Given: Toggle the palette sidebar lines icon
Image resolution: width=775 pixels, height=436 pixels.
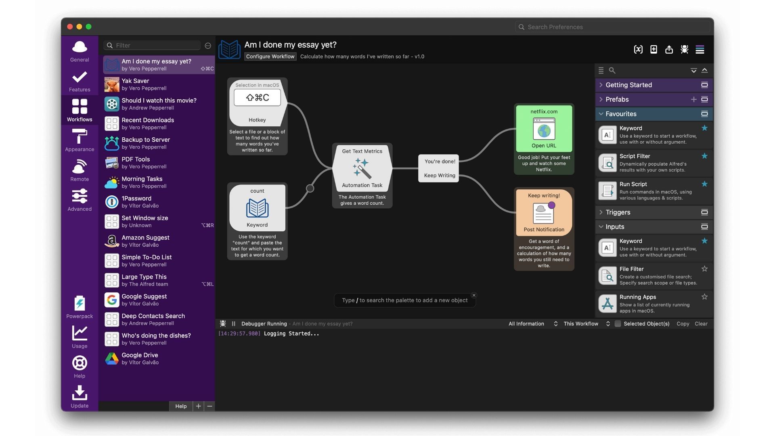Looking at the screenshot, I should (x=700, y=49).
